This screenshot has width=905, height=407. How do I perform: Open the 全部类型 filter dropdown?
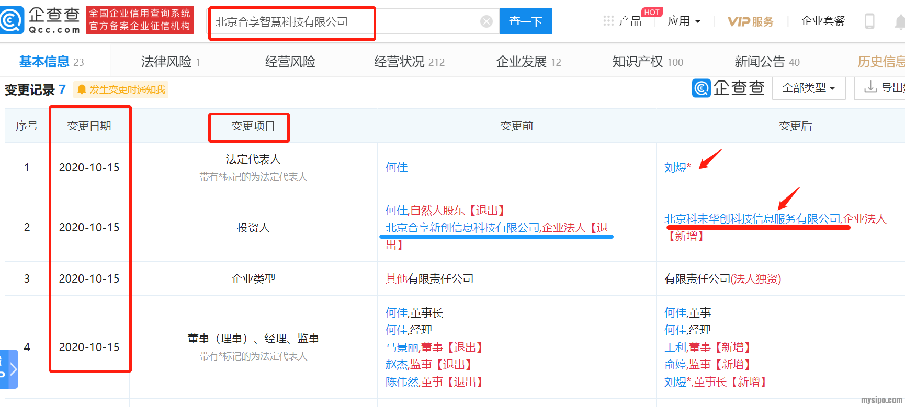[808, 88]
